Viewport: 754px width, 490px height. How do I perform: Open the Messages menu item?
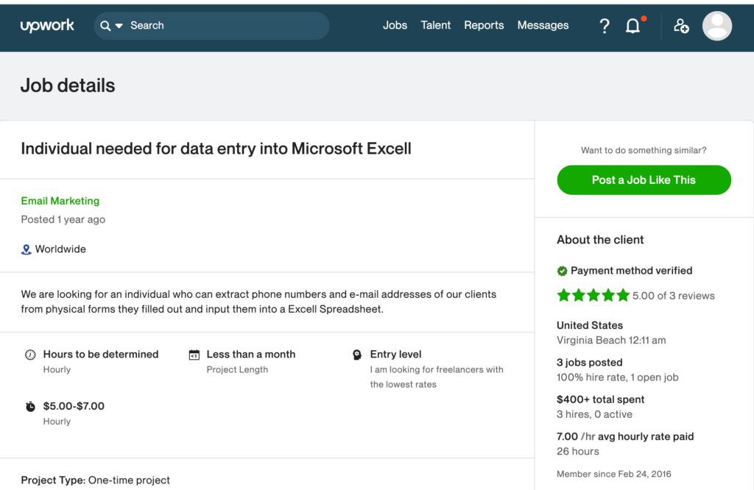[x=543, y=25]
